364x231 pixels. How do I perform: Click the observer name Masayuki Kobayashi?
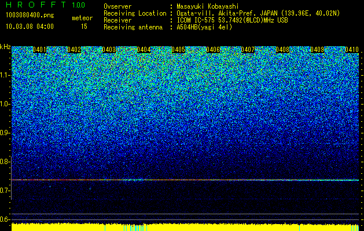pyautogui.click(x=208, y=6)
